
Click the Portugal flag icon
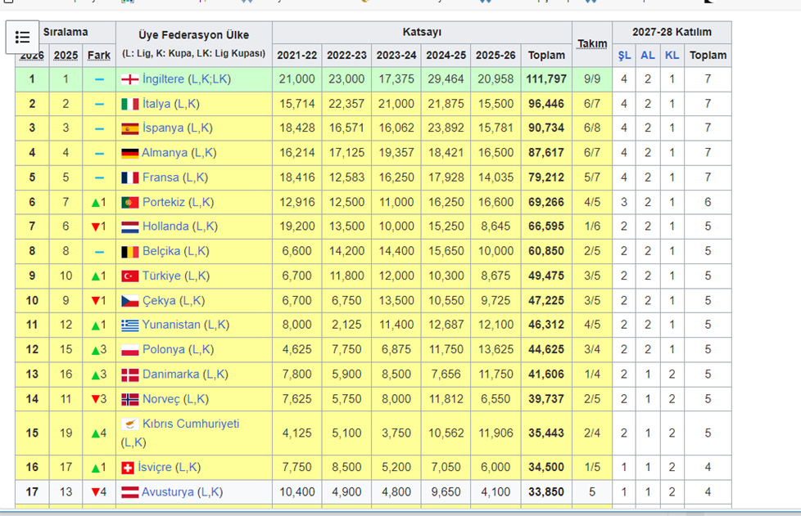tap(129, 202)
